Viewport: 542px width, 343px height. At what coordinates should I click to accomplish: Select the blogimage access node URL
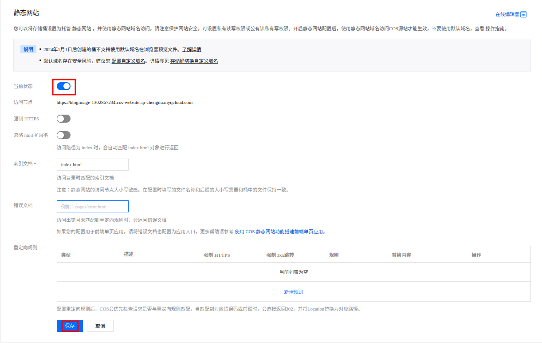pyautogui.click(x=125, y=102)
